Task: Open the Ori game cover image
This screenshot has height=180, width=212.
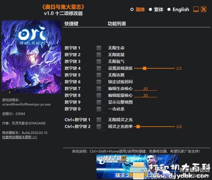Action: pyautogui.click(x=31, y=57)
